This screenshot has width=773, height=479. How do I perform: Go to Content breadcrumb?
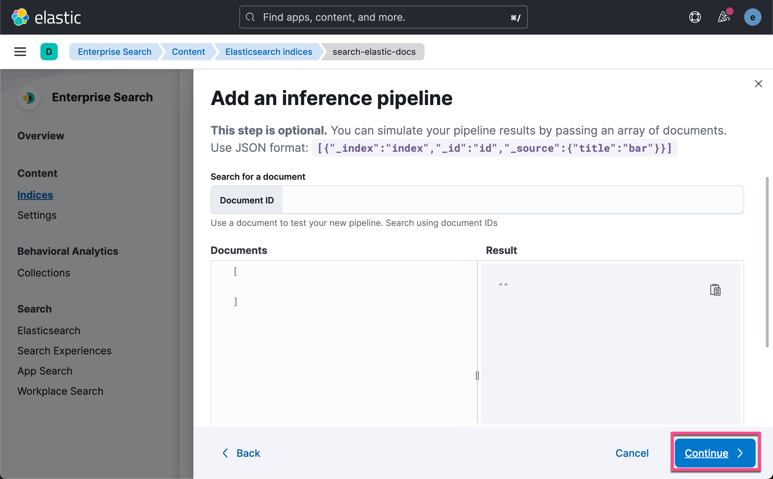click(188, 52)
